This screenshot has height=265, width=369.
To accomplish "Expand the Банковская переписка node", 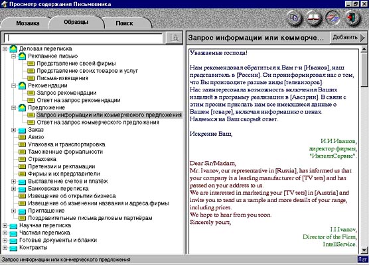I will [x=14, y=189].
